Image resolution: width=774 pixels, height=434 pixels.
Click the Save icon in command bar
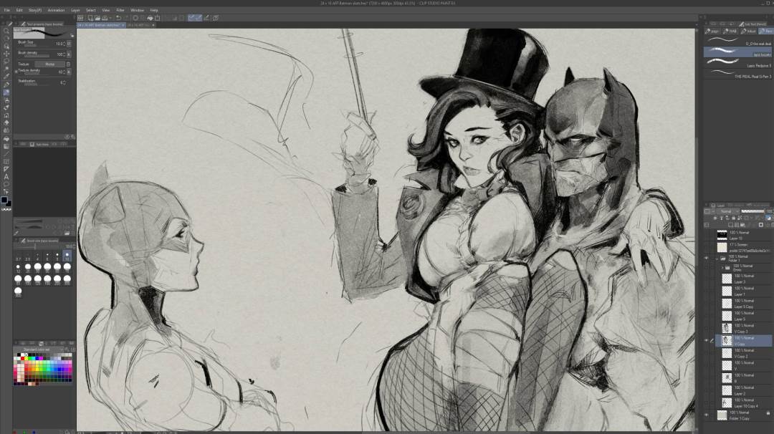(104, 18)
